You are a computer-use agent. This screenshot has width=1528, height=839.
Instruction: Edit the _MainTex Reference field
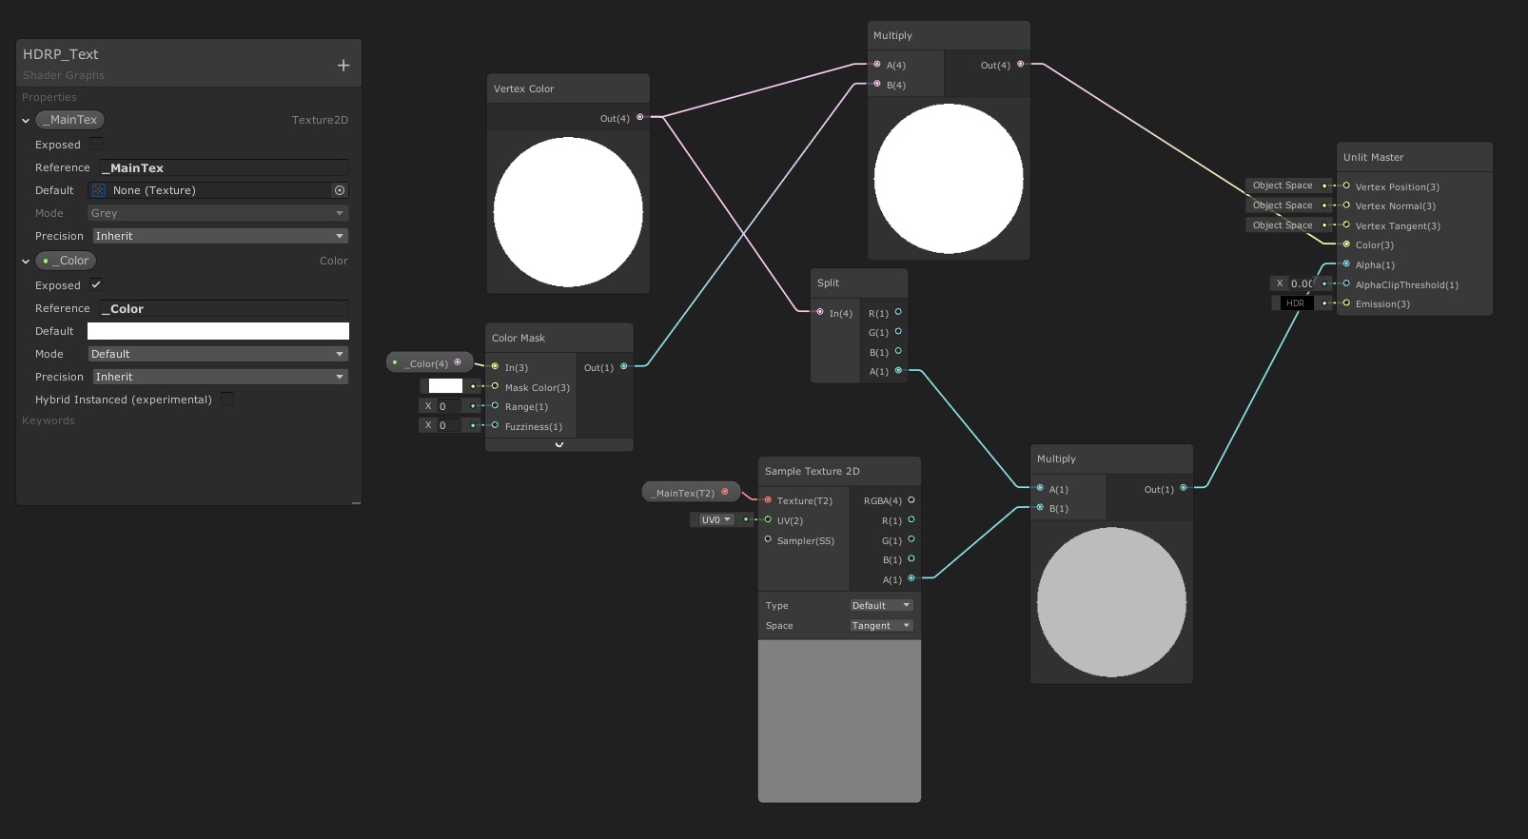pyautogui.click(x=225, y=167)
